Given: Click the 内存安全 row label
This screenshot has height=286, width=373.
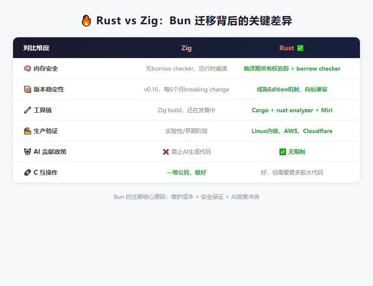Looking at the screenshot, I should [46, 68].
